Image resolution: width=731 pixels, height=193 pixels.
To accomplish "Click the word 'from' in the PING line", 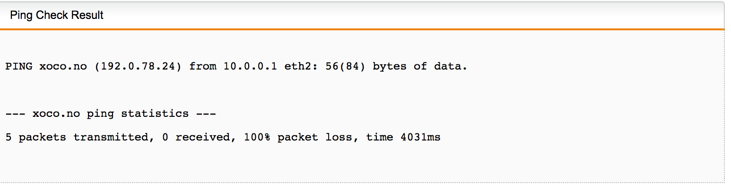I will point(203,66).
